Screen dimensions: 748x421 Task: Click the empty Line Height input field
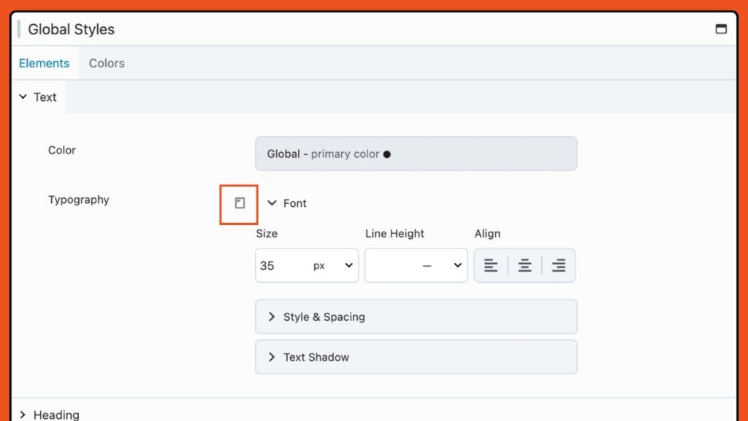pyautogui.click(x=402, y=265)
